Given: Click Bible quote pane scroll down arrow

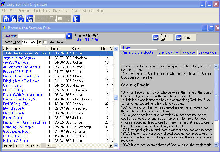Looking at the screenshot, I should [x=216, y=144].
